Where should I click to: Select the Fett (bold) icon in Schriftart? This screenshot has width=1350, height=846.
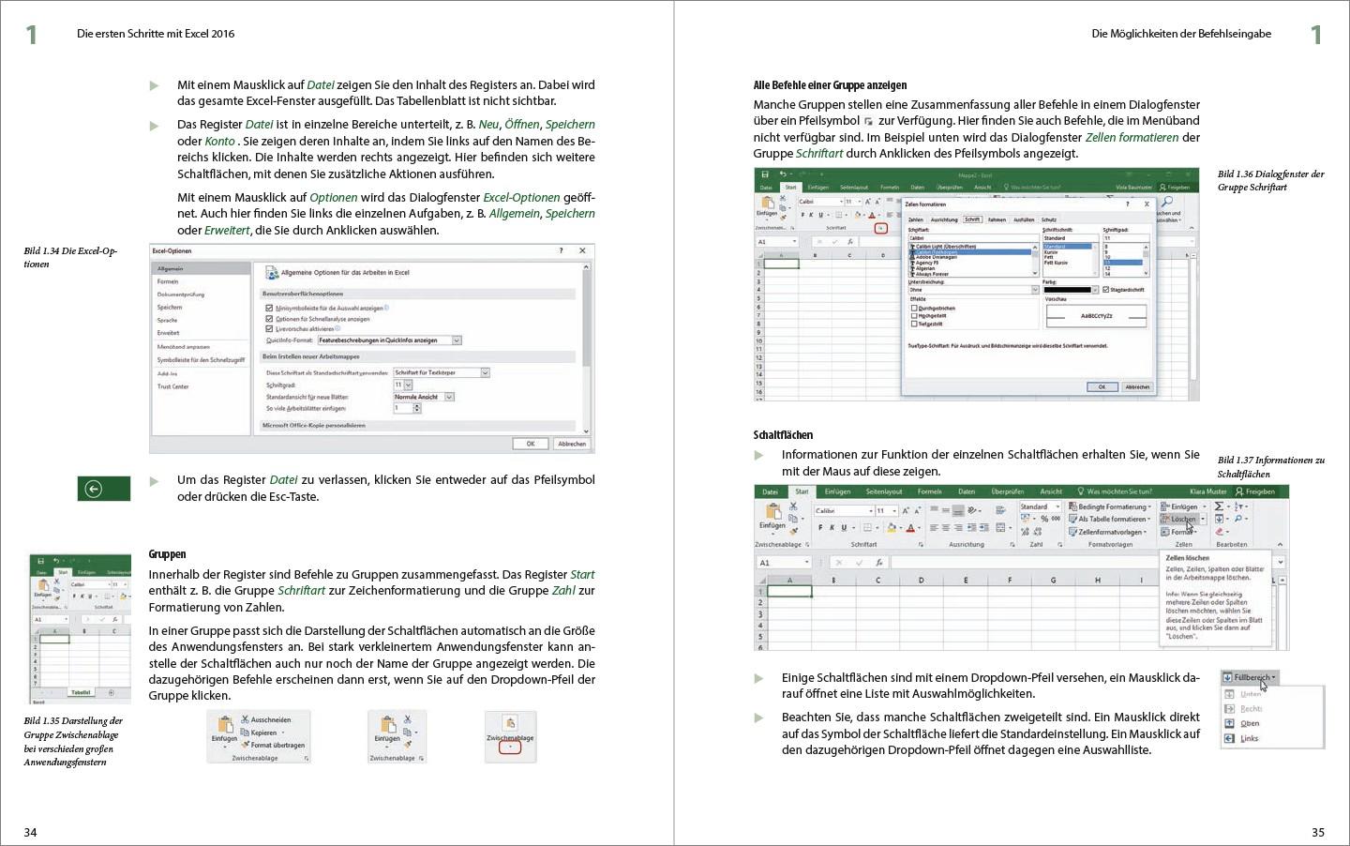(820, 527)
